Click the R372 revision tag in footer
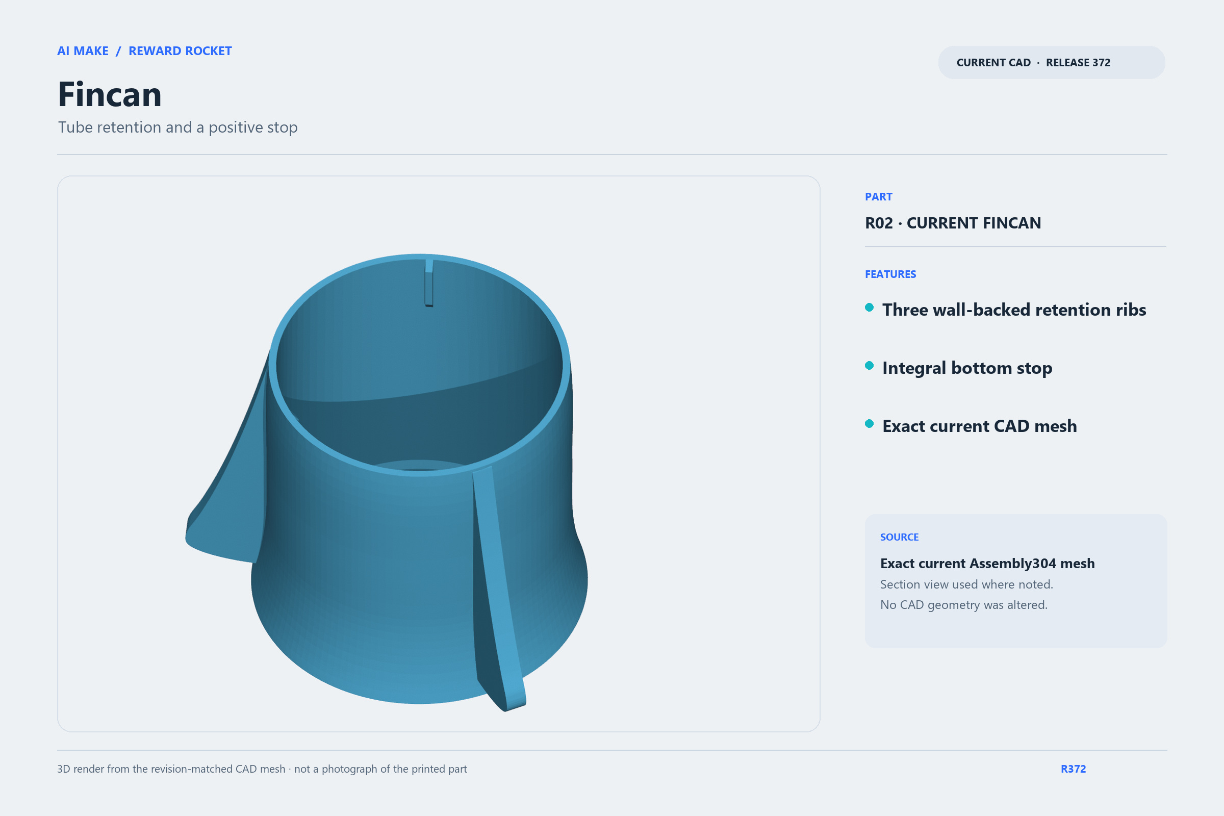This screenshot has height=816, width=1224. pyautogui.click(x=1073, y=769)
